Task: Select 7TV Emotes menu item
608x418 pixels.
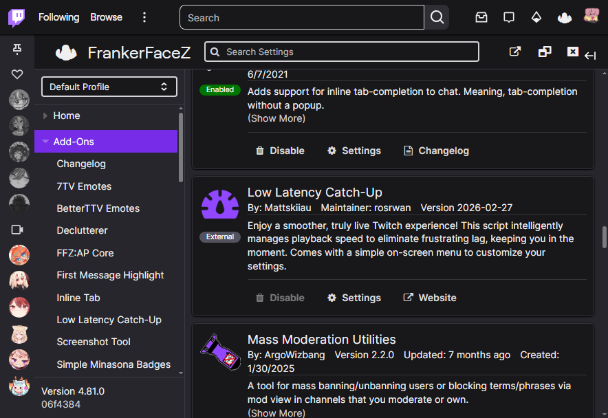Action: click(84, 186)
